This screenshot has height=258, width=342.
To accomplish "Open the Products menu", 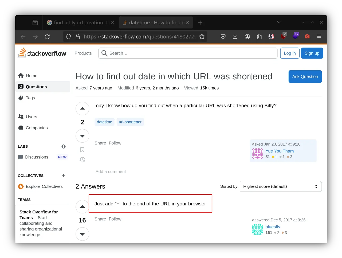I will click(x=83, y=53).
